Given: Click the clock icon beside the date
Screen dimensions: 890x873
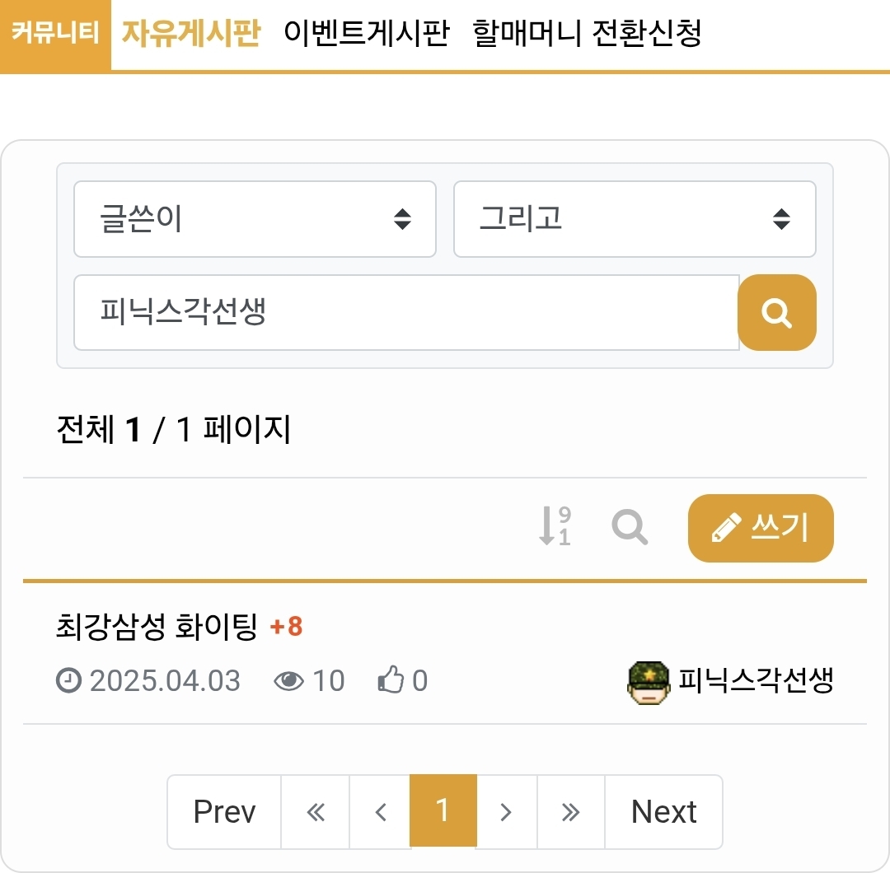Looking at the screenshot, I should click(x=68, y=681).
